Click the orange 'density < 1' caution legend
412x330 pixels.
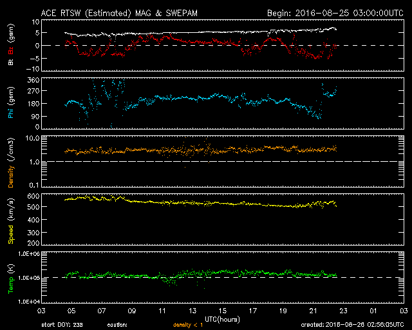click(186, 325)
